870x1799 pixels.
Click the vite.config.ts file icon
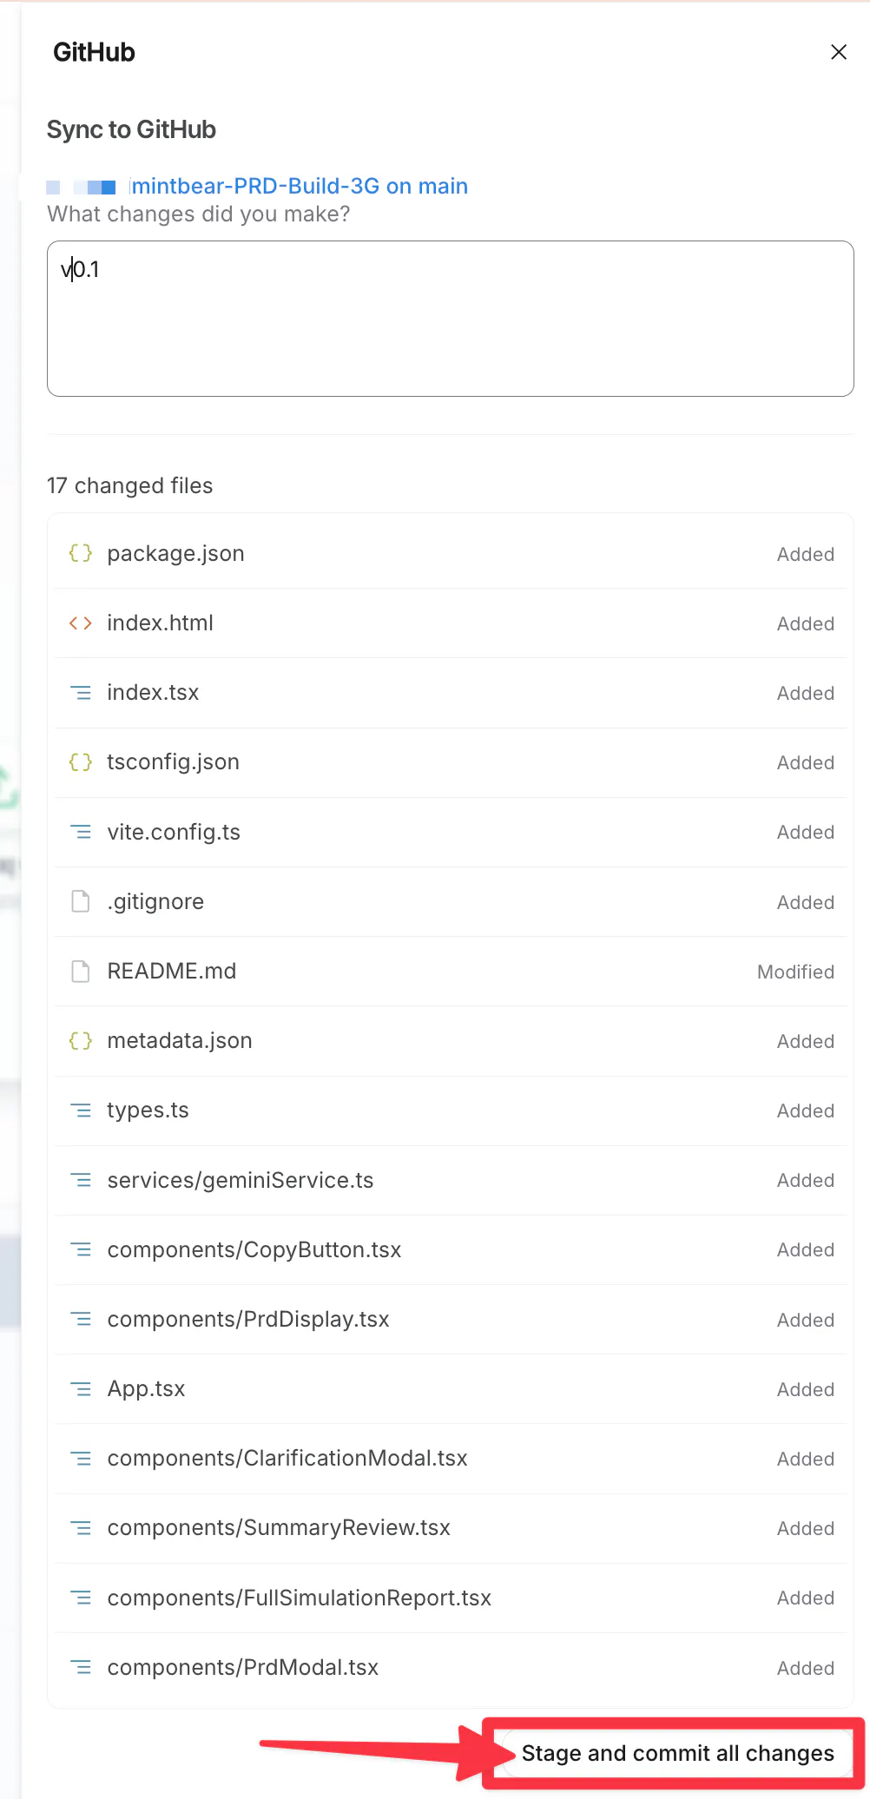pos(81,832)
